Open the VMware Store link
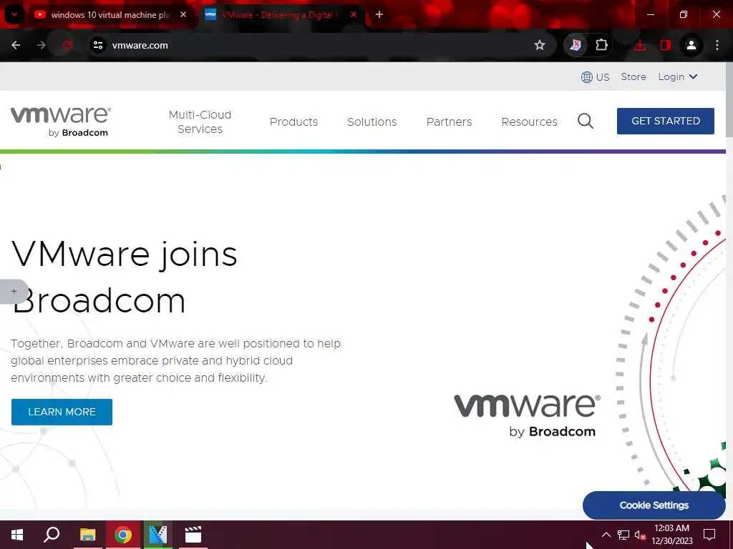The height and width of the screenshot is (549, 733). coord(634,76)
